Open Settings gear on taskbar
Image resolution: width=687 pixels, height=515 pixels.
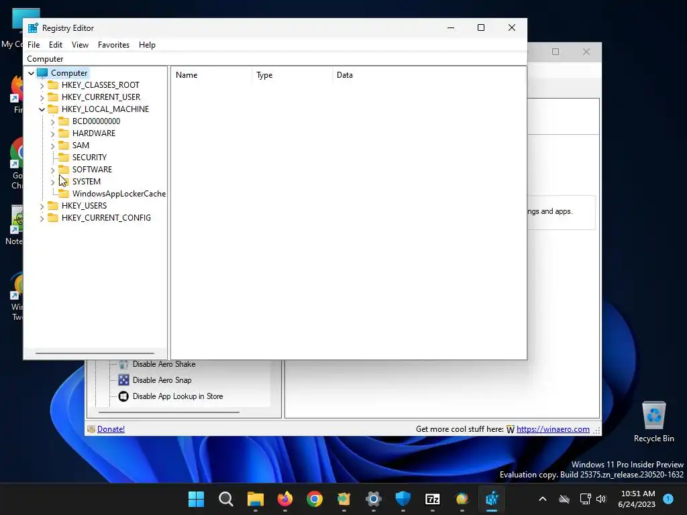point(373,499)
